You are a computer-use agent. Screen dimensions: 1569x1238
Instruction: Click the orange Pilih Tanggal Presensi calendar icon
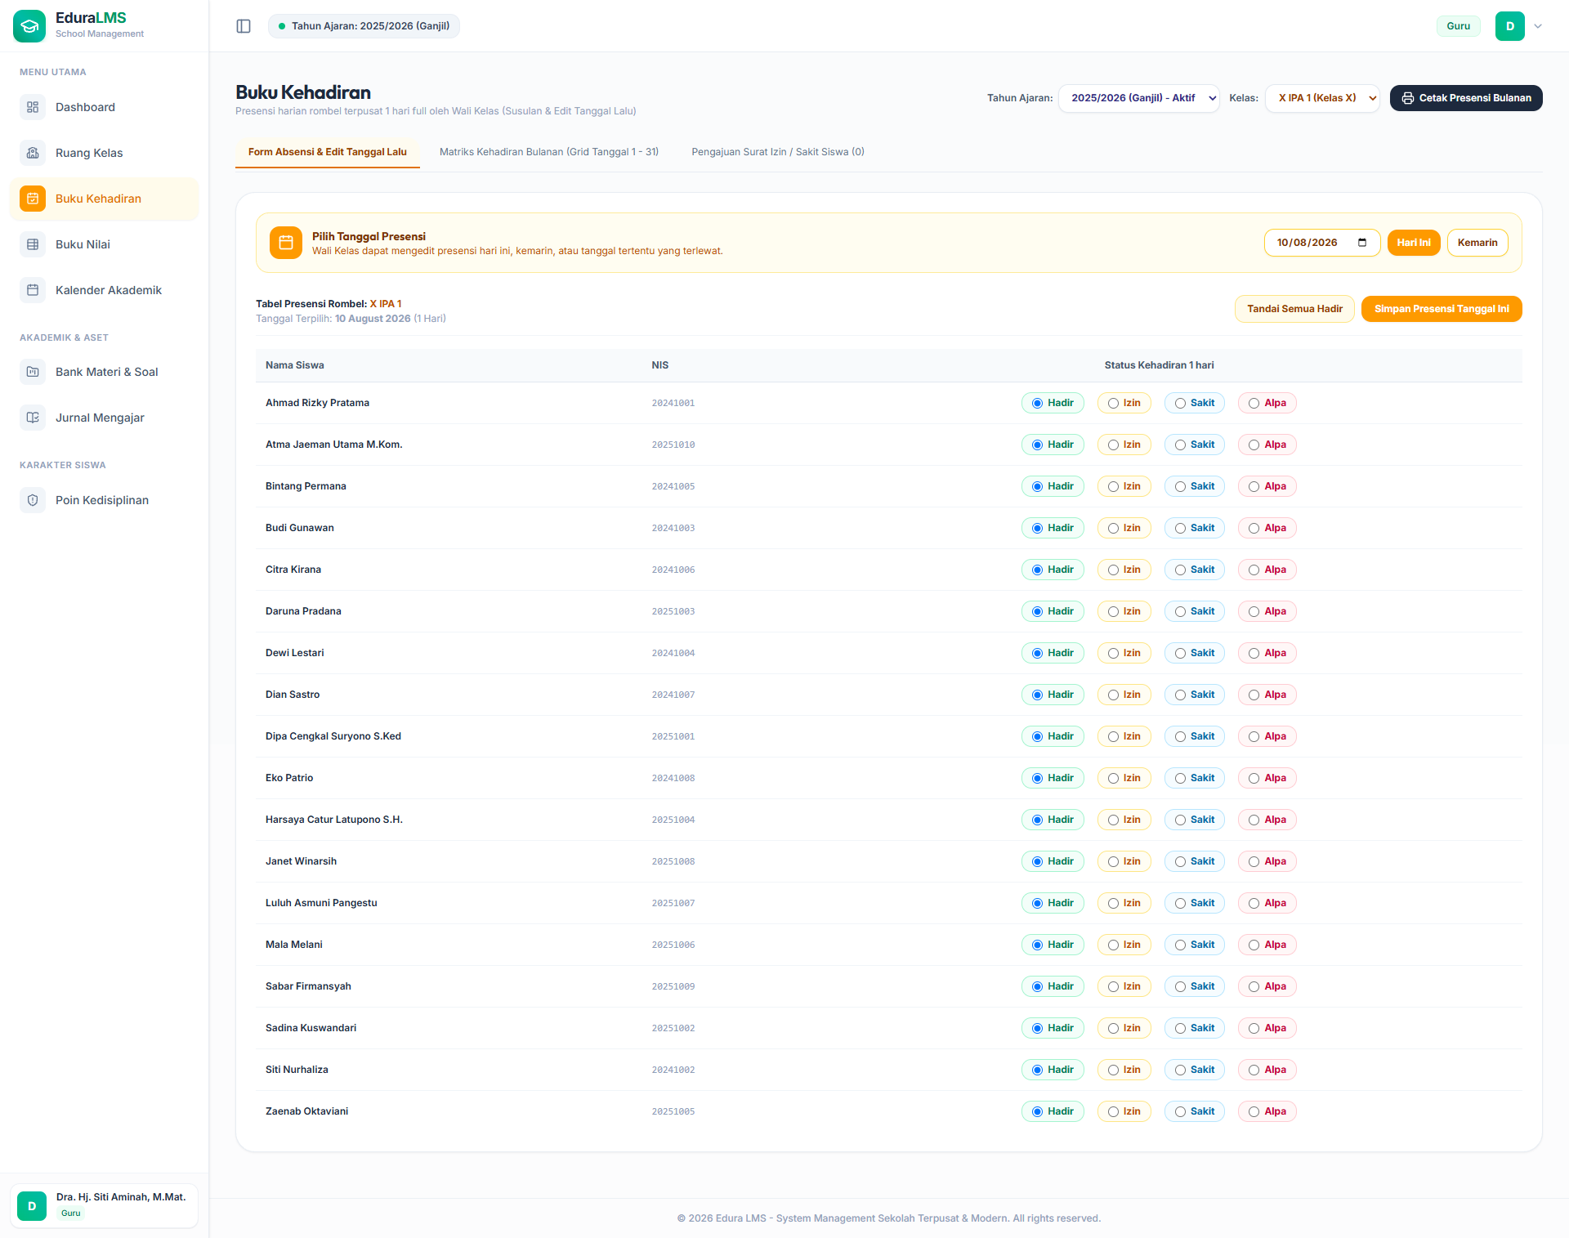pyautogui.click(x=286, y=243)
